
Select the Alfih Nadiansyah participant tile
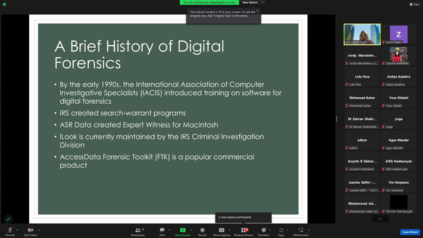[x=399, y=161]
